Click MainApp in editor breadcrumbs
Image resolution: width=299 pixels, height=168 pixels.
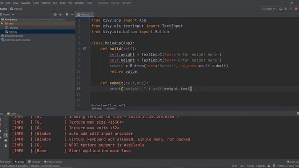tap(97, 108)
